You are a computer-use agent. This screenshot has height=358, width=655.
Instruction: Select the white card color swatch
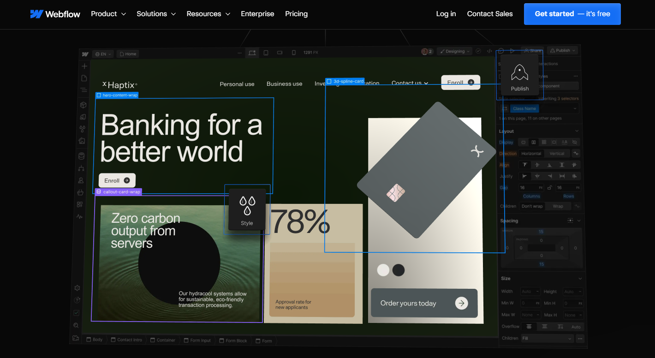[x=383, y=270]
